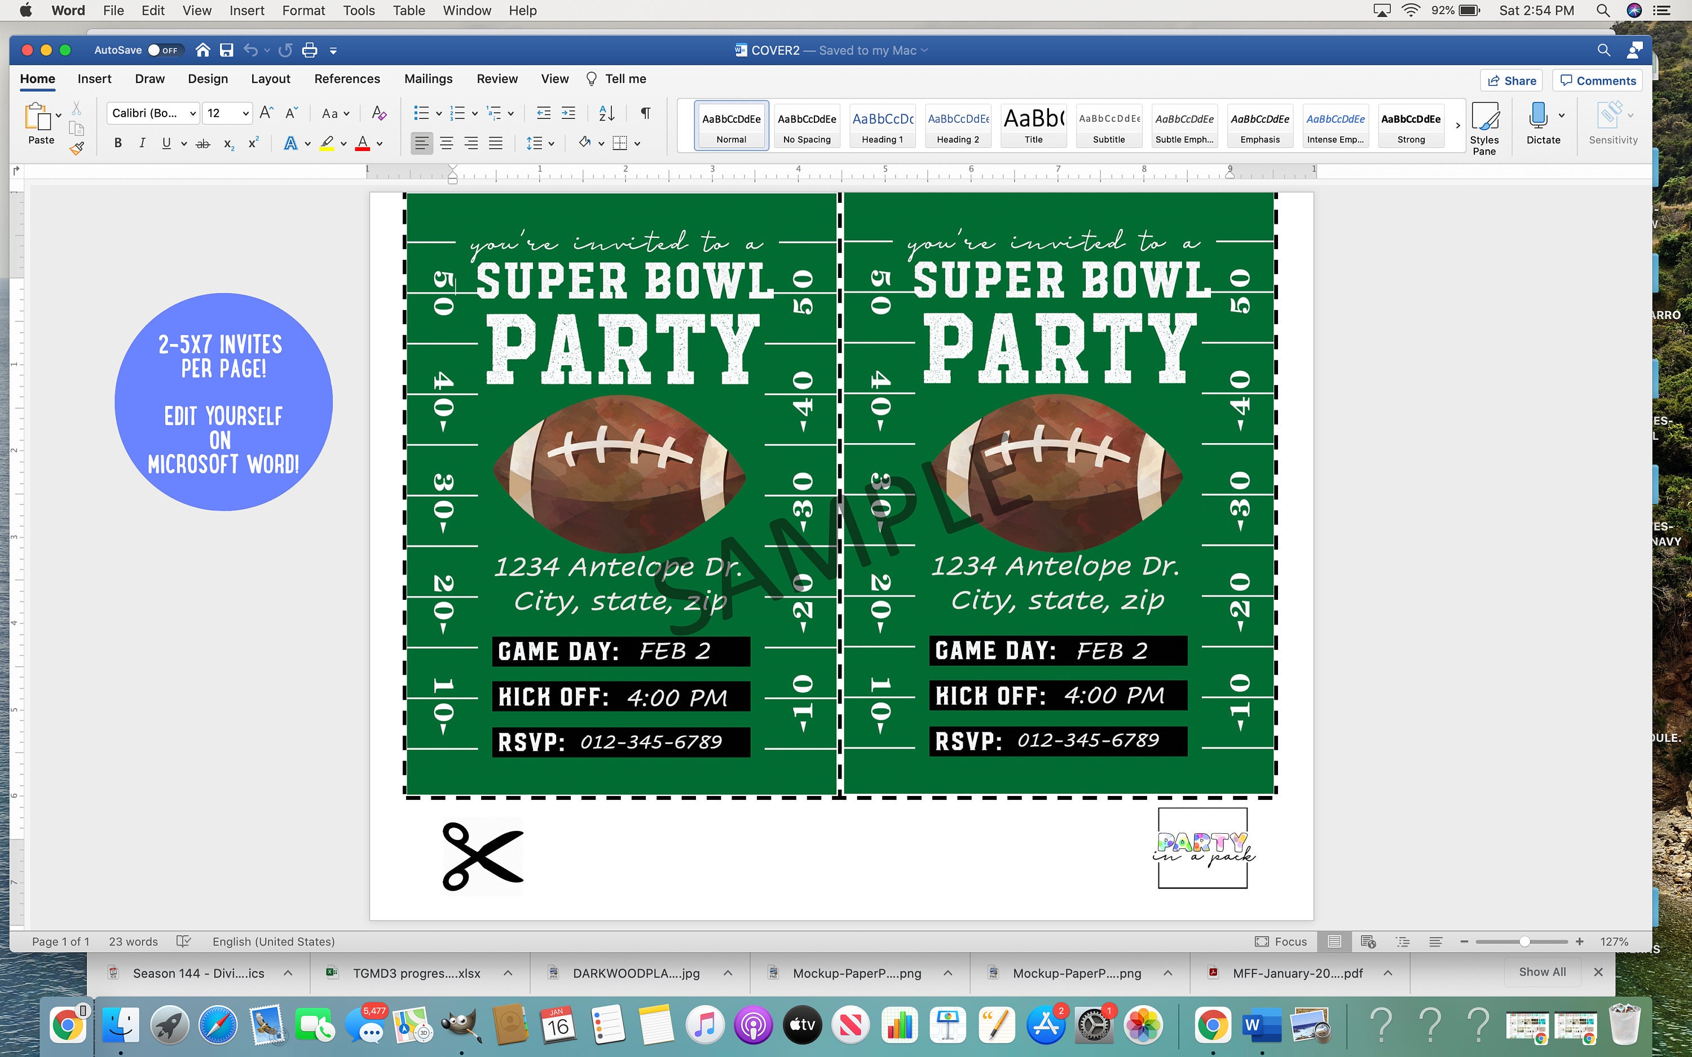
Task: Toggle bold formatting
Action: pos(117,143)
